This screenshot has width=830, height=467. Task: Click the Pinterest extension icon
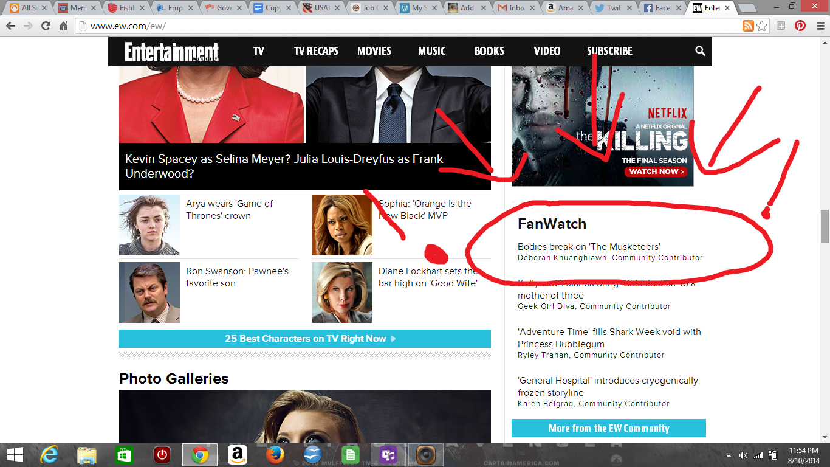click(800, 26)
